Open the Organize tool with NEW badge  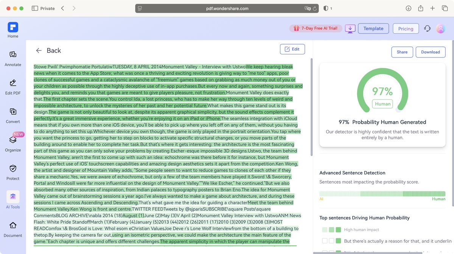click(13, 144)
